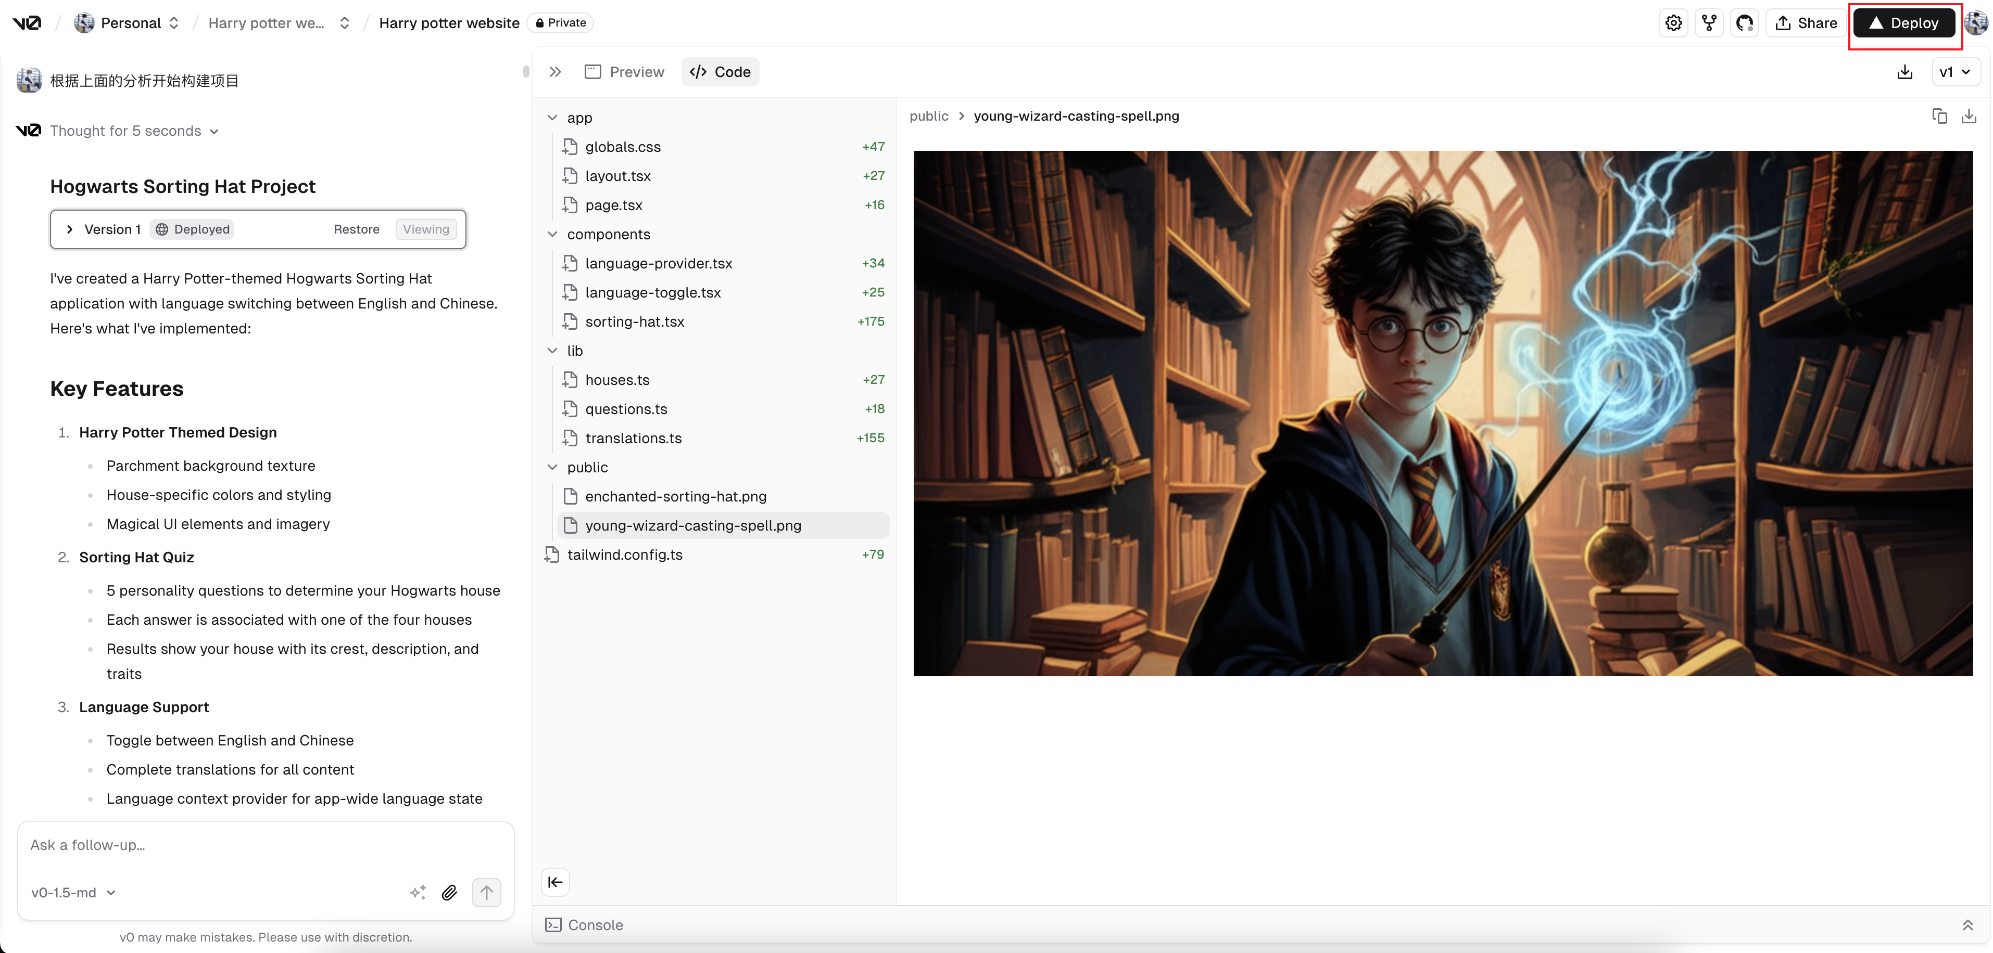Open page.tsx file
Image resolution: width=1993 pixels, height=953 pixels.
click(x=723, y=205)
